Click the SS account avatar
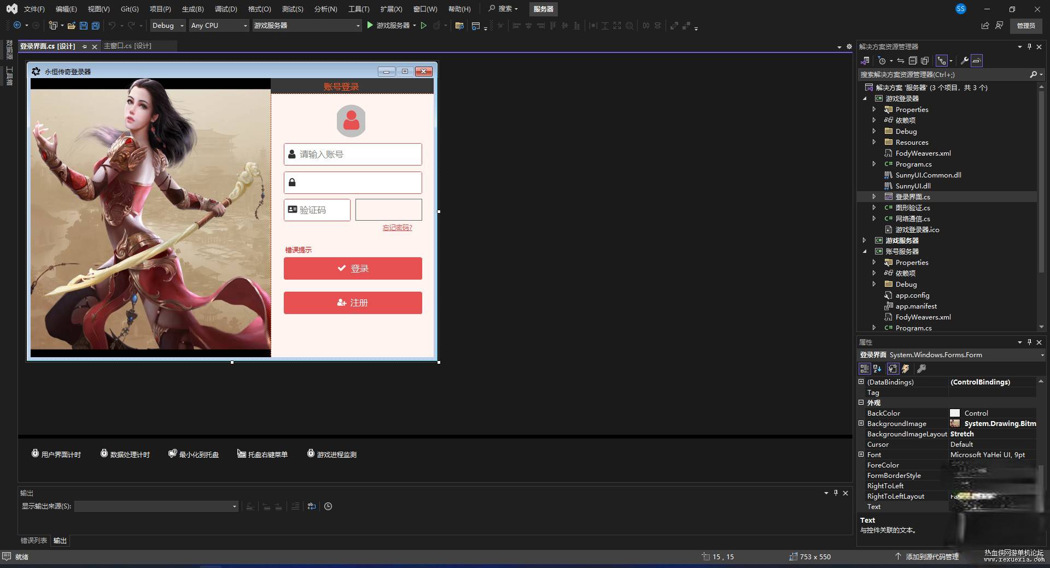Viewport: 1050px width, 568px height. 960,9
